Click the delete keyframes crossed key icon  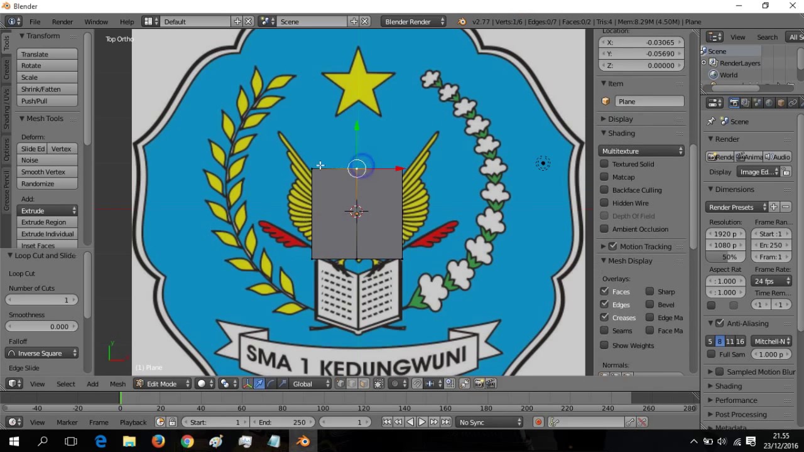(642, 422)
